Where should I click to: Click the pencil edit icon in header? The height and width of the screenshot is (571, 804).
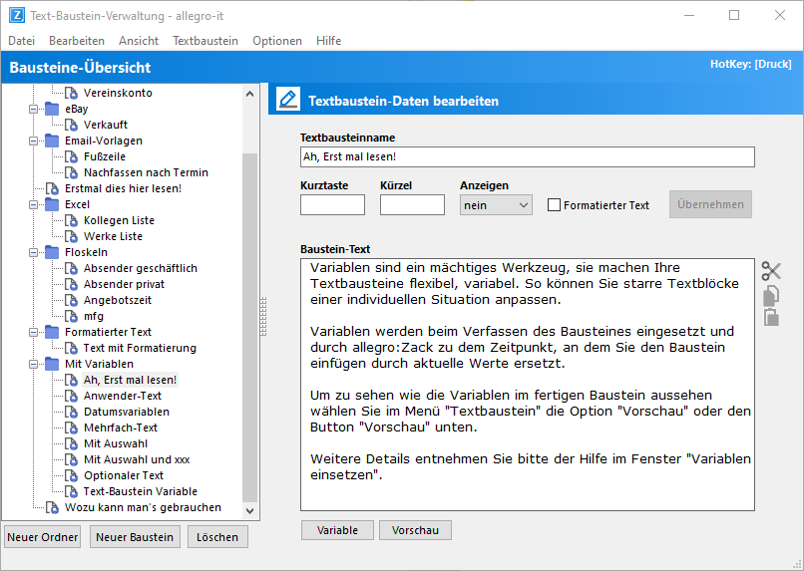pos(288,100)
